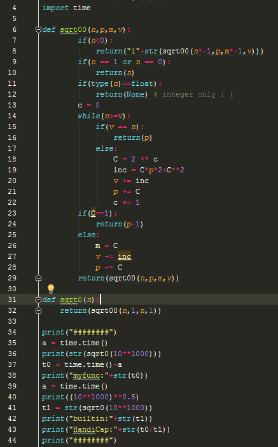Click 'def sqrt0(n):' definition

pos(71,299)
